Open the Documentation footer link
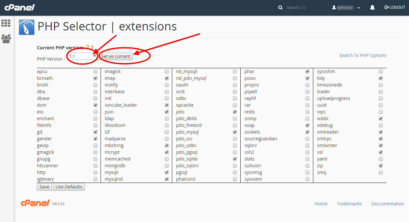The width and height of the screenshot is (409, 222). [388, 204]
